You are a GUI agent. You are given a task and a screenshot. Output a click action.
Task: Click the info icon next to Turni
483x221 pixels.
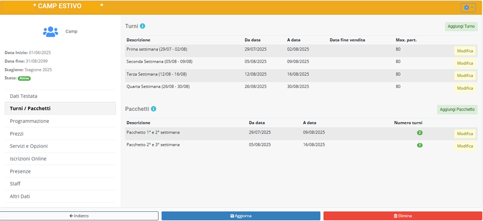coord(142,26)
